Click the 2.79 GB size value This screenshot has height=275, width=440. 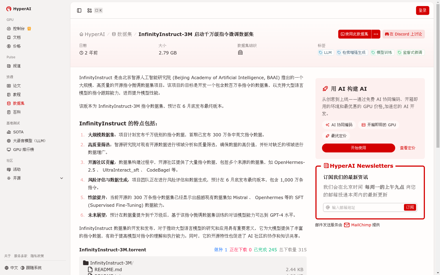[168, 53]
